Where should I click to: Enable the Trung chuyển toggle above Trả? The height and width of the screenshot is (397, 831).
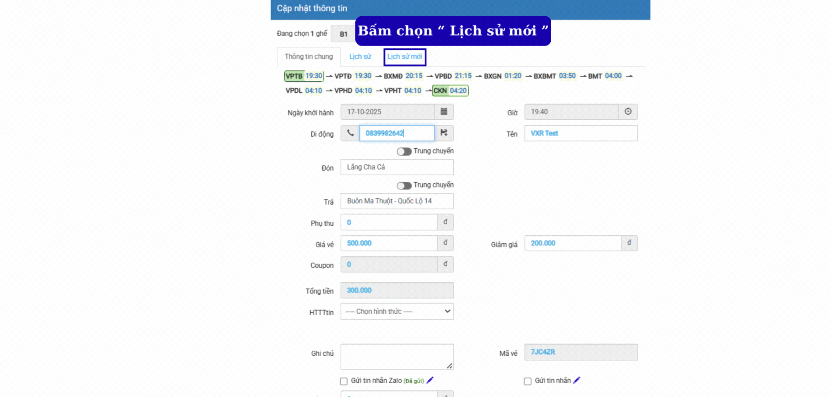(x=404, y=185)
